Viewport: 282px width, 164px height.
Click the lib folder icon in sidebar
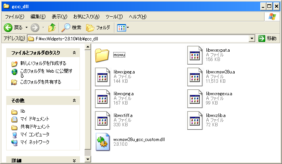[14, 112]
